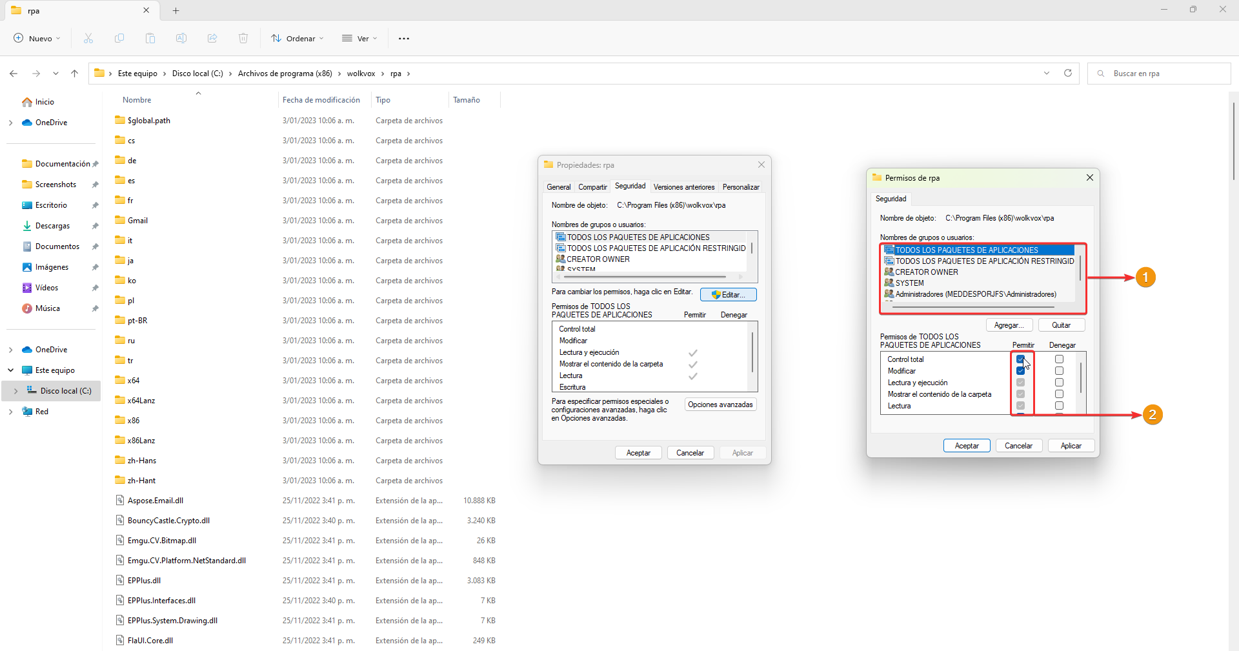Expand the Red tree node
The image size is (1239, 651).
tap(10, 412)
